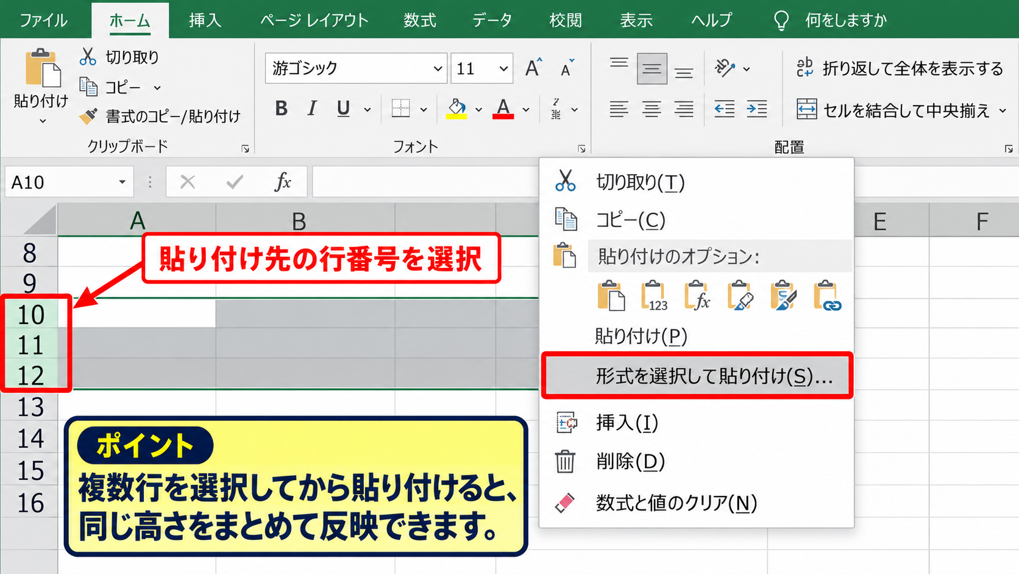Image resolution: width=1019 pixels, height=574 pixels.
Task: Choose 形式を選択して貼り付け(S)... from context menu
Action: point(697,376)
